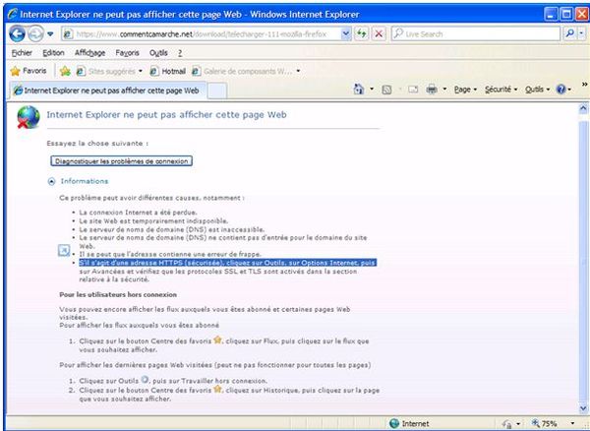Click the address bar URL field
The image size is (590, 431).
pos(202,34)
